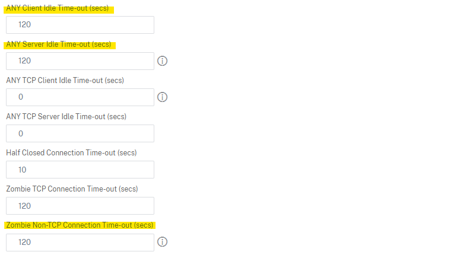
Task: Click the highlighted ANY Server Idle Time-out label
Action: click(x=59, y=44)
